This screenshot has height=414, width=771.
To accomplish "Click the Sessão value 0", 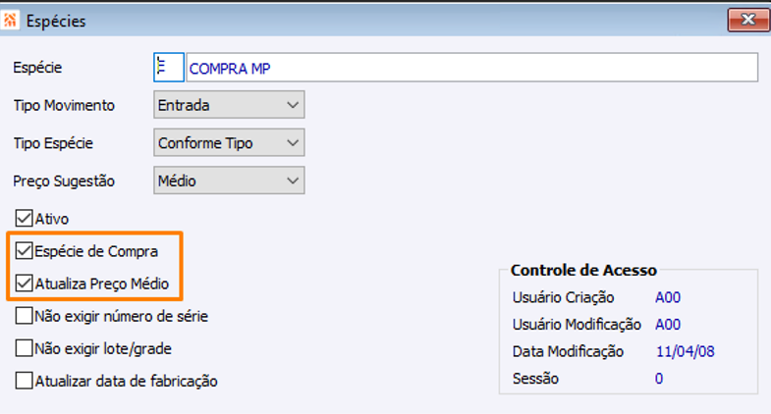I will click(x=659, y=378).
